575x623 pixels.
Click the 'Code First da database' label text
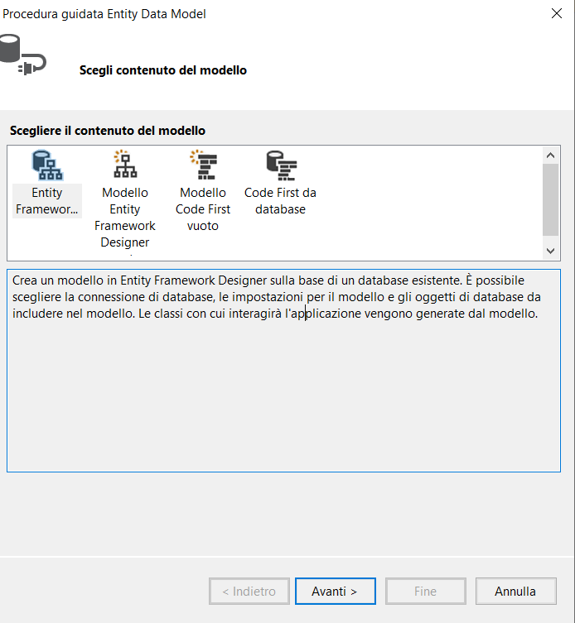[280, 201]
